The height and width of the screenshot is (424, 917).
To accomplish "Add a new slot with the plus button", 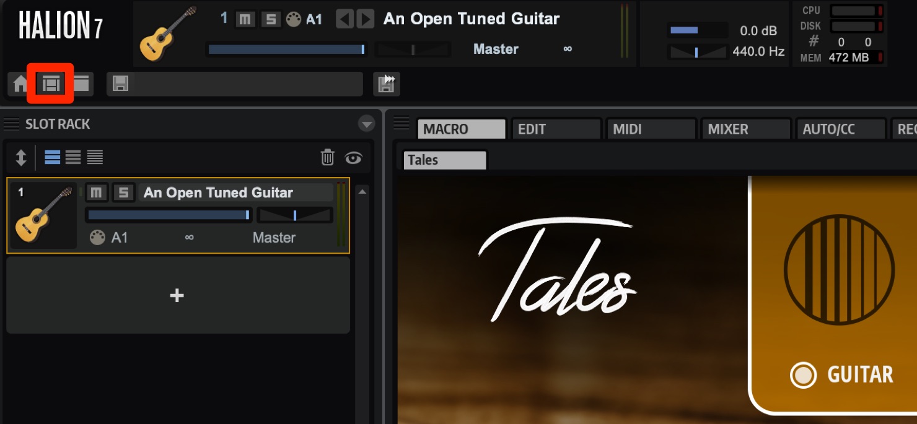I will coord(178,295).
